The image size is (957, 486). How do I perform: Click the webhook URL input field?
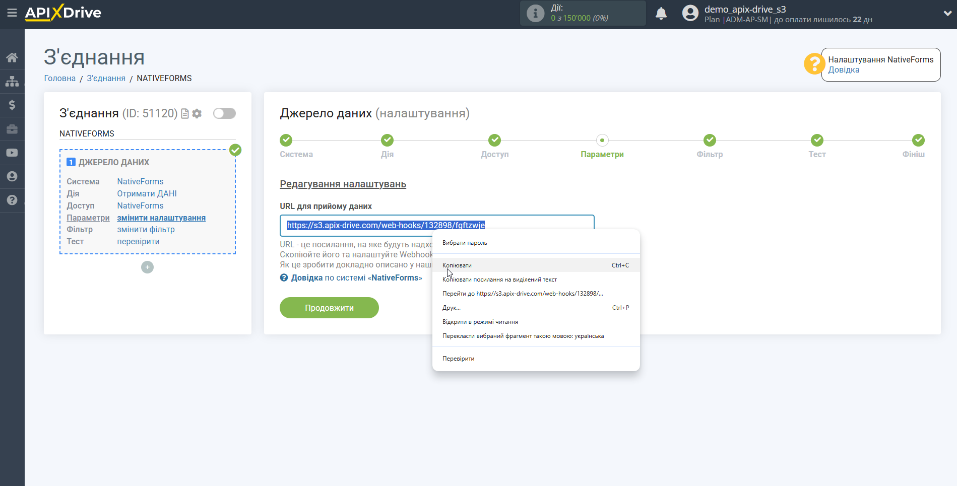(x=437, y=225)
